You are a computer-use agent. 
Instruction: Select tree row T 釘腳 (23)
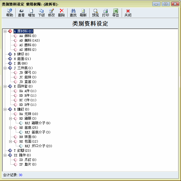tap(22, 151)
